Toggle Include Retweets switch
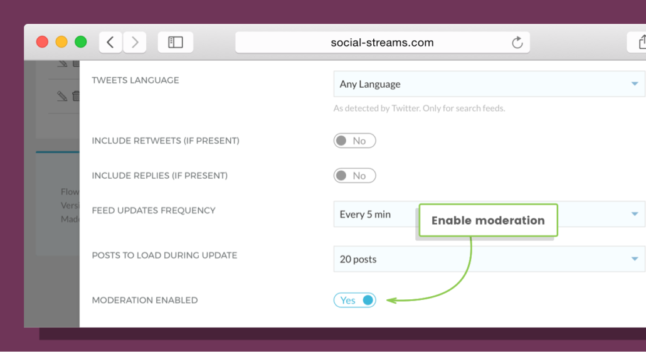 click(x=355, y=141)
